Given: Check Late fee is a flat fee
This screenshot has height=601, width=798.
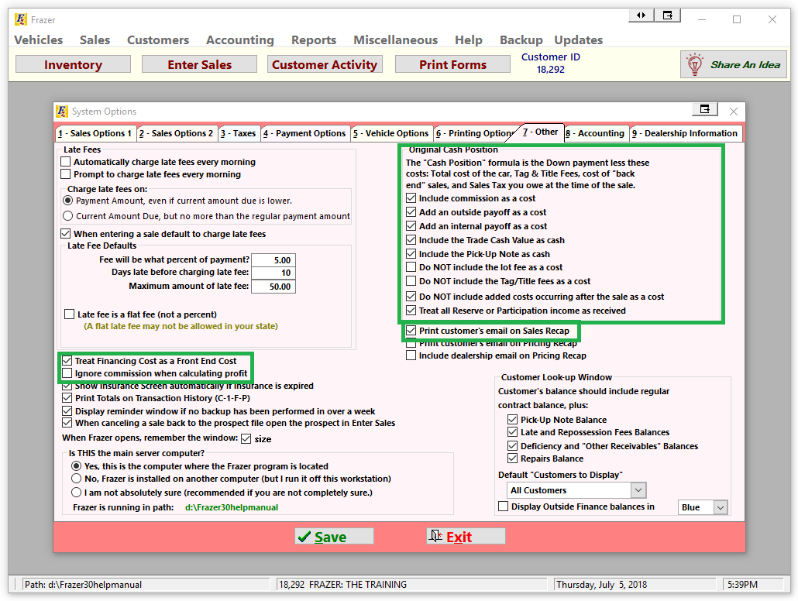Looking at the screenshot, I should click(70, 314).
